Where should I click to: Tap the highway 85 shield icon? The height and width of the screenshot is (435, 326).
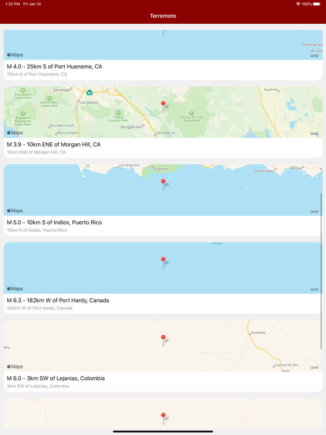(x=89, y=92)
